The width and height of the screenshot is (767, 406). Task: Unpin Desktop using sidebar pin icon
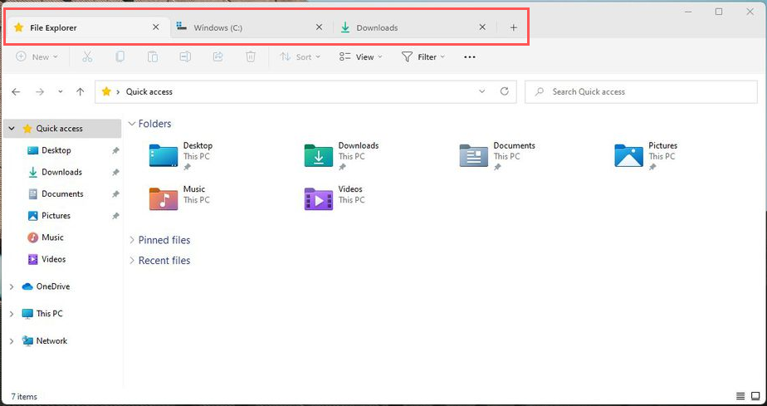click(x=115, y=150)
